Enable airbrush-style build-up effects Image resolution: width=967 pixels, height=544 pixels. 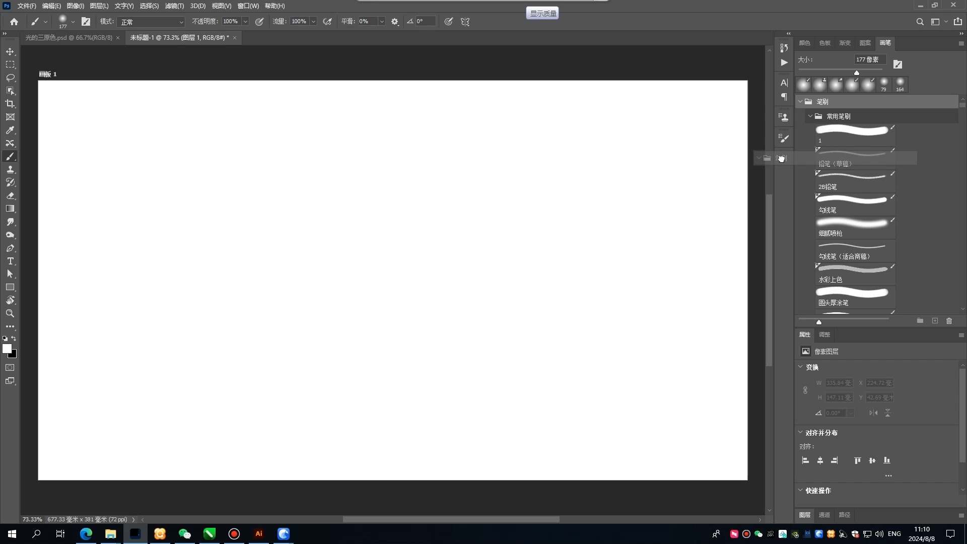tap(327, 22)
